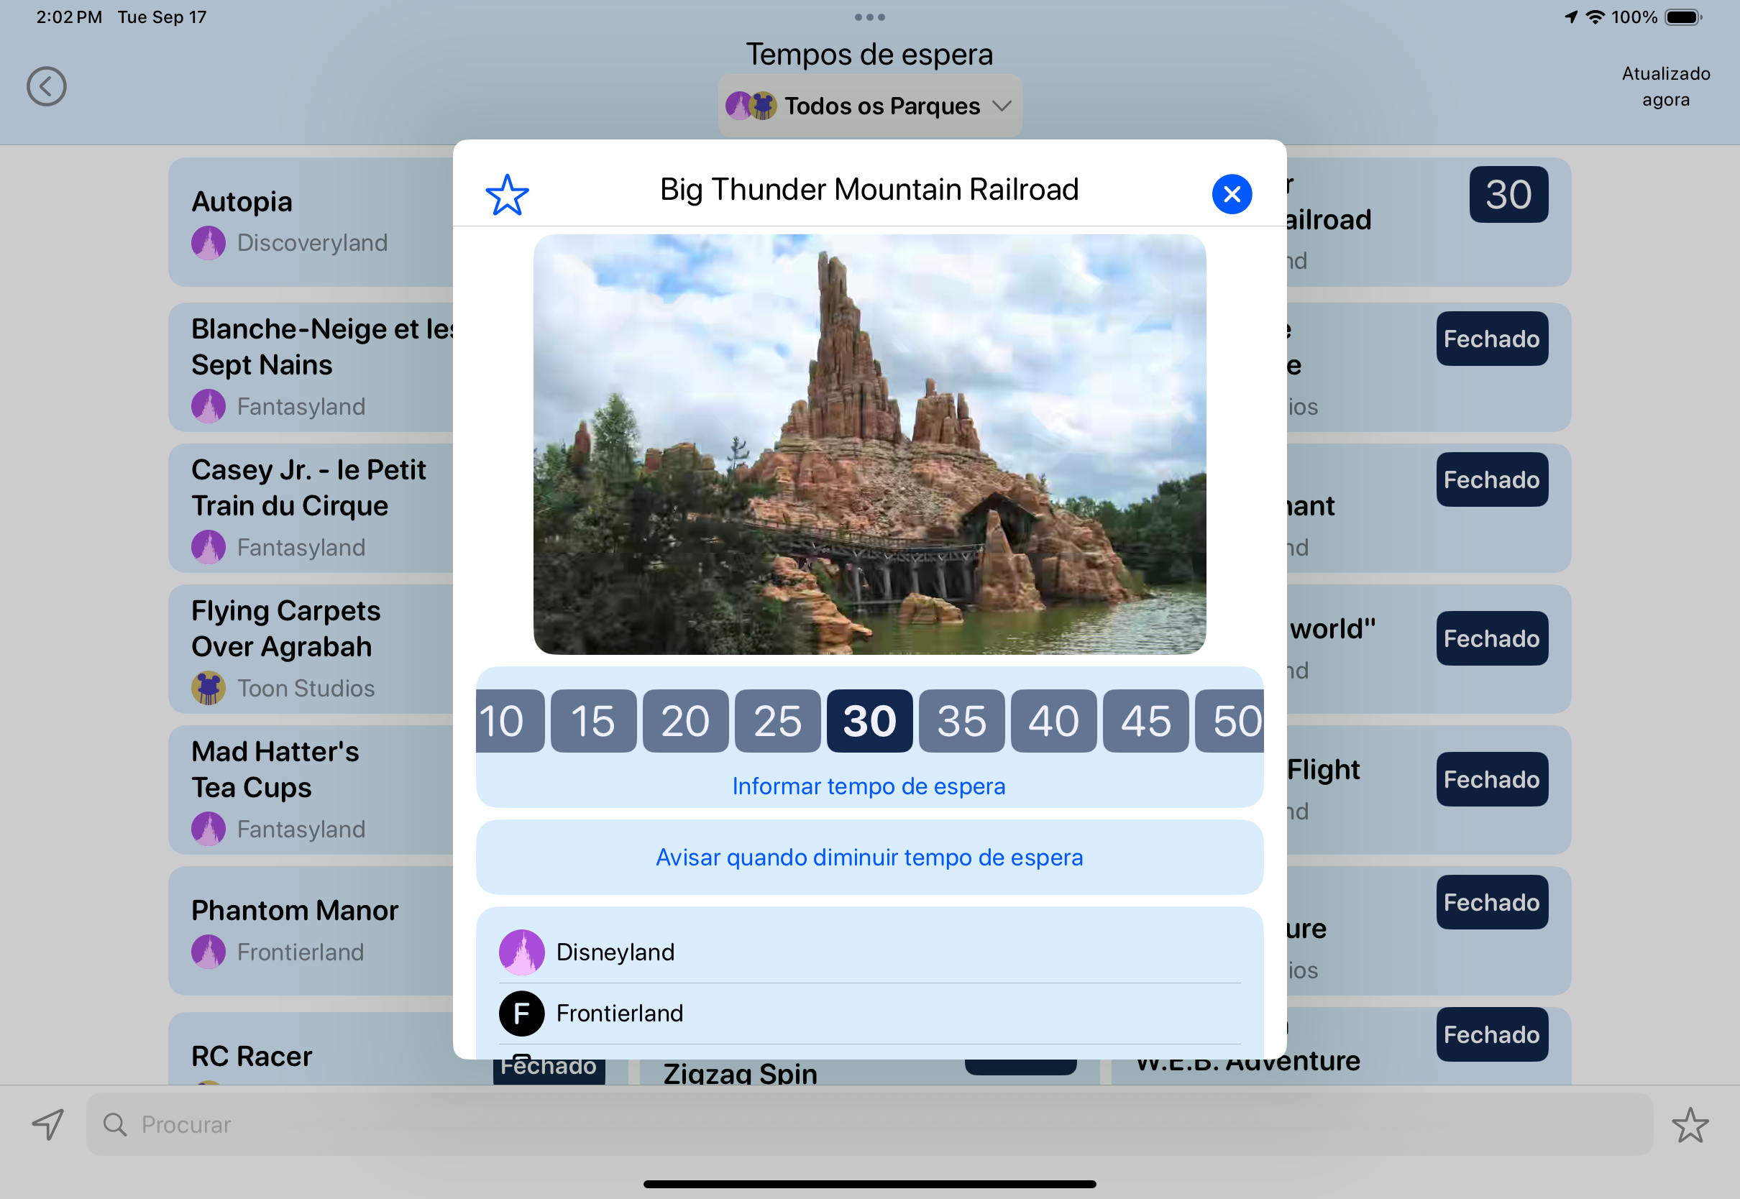Open Mad Hatter's Tea Cups card

click(311, 790)
